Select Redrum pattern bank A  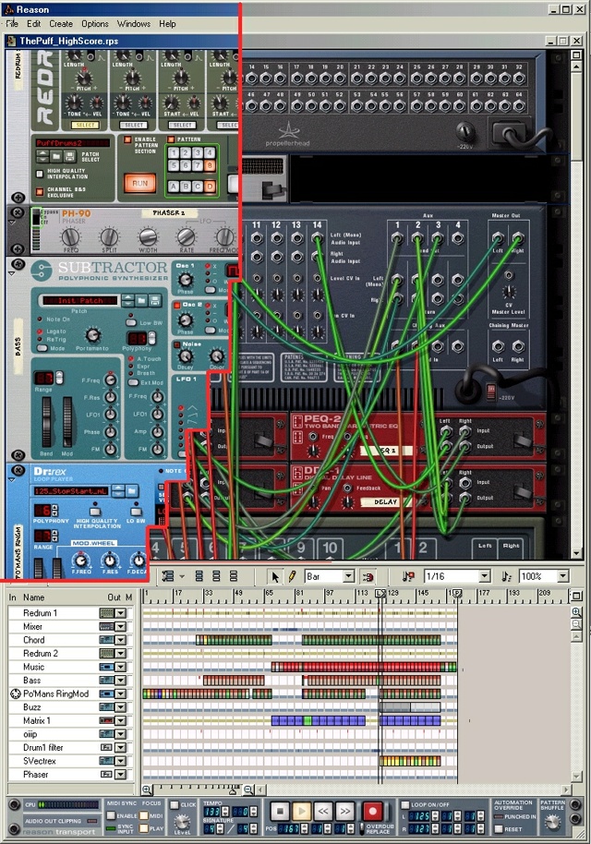[x=173, y=187]
